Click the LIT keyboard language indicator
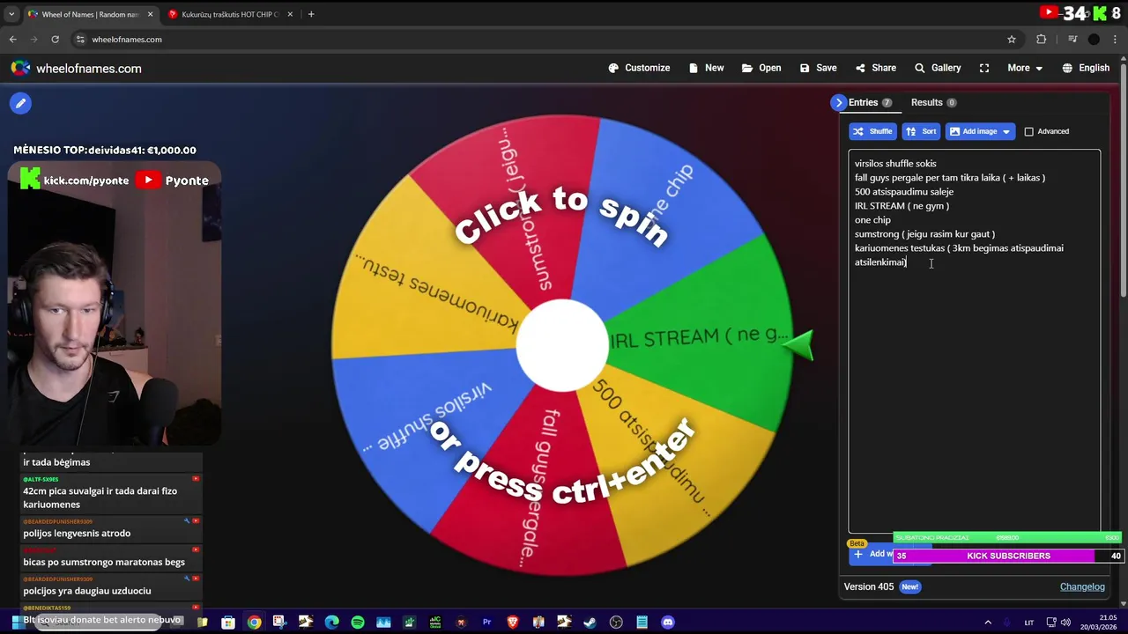 [x=1028, y=623]
